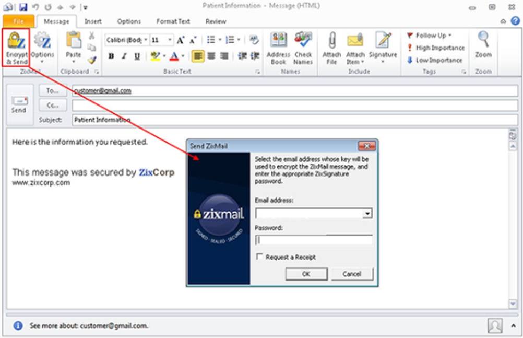Expand the bullet style dropdown arrow
Image resolution: width=523 pixels, height=338 pixels.
point(220,40)
